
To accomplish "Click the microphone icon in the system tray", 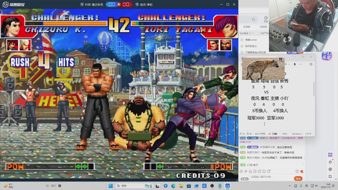I will coord(301,186).
